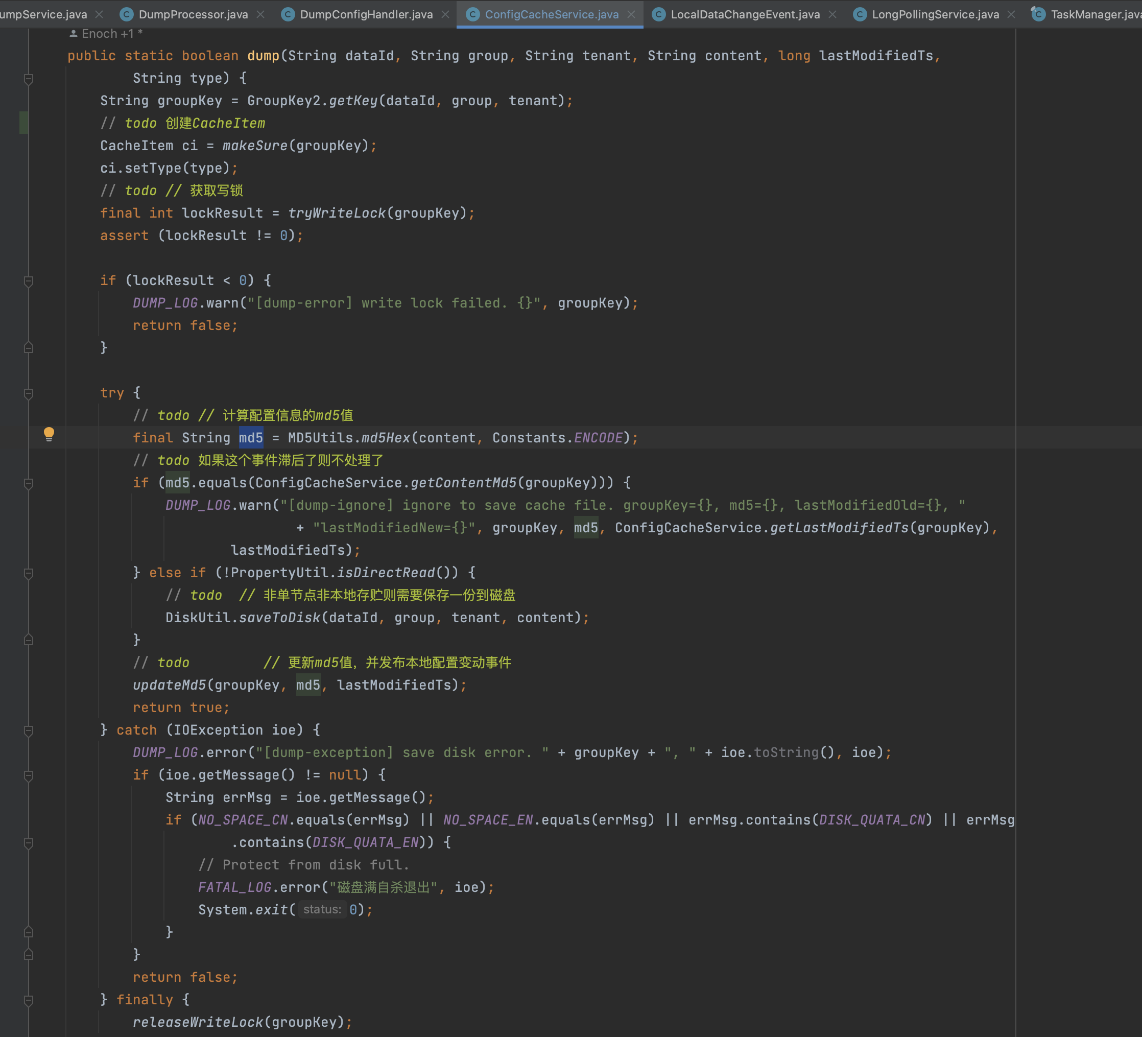Close the LongPollingService.java tab
1142x1037 pixels.
pyautogui.click(x=1011, y=14)
